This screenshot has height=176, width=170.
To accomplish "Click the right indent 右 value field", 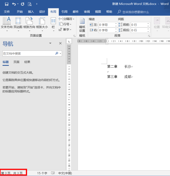I will tap(107, 30).
